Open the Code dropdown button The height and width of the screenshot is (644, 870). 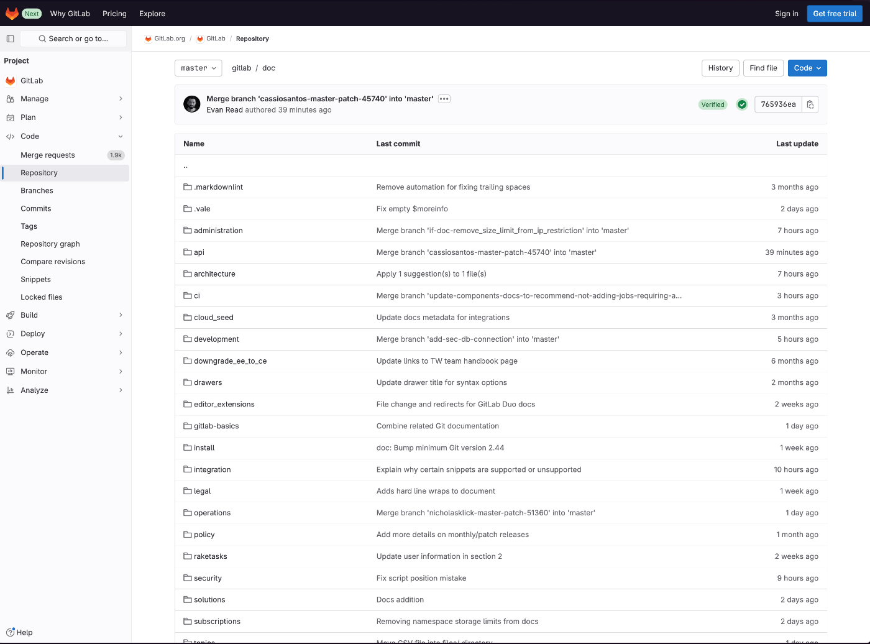(x=807, y=68)
